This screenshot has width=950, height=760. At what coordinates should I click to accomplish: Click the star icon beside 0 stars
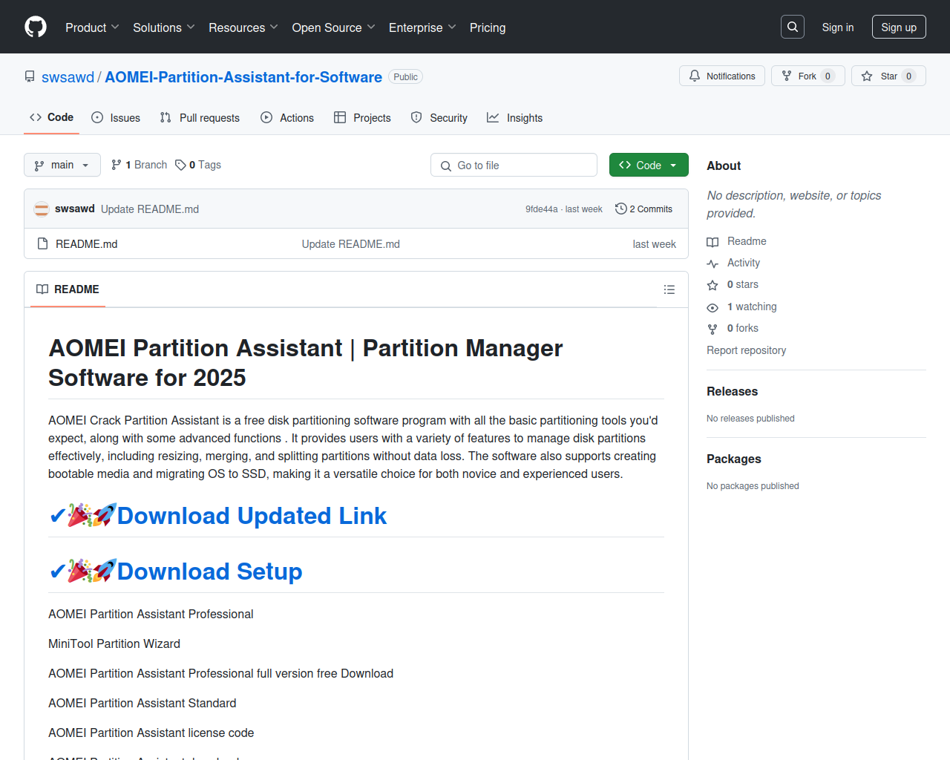[x=712, y=285]
